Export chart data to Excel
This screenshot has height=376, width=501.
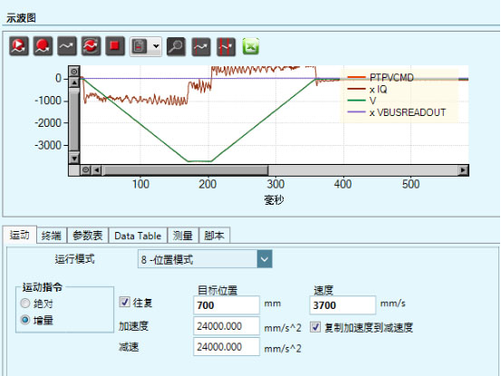(250, 46)
